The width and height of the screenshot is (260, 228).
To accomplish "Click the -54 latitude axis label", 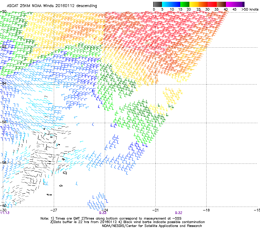I will point(4,83).
